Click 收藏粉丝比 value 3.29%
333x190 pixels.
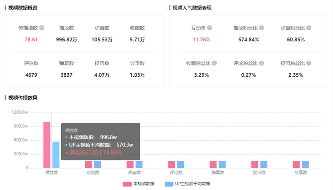(x=201, y=75)
